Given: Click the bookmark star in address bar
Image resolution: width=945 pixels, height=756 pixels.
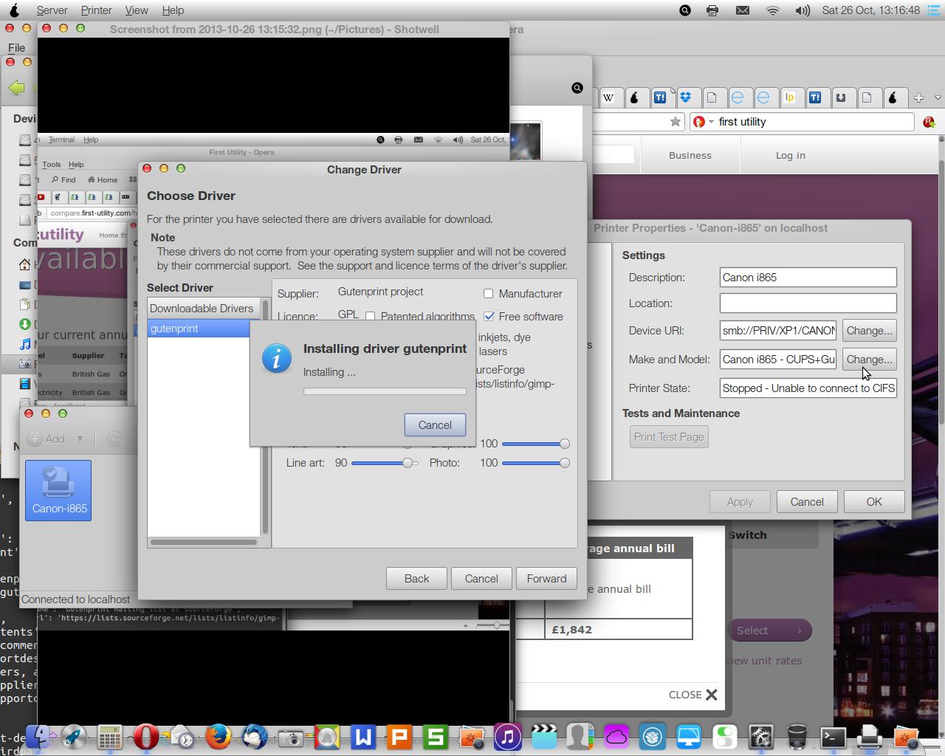Looking at the screenshot, I should [x=675, y=122].
